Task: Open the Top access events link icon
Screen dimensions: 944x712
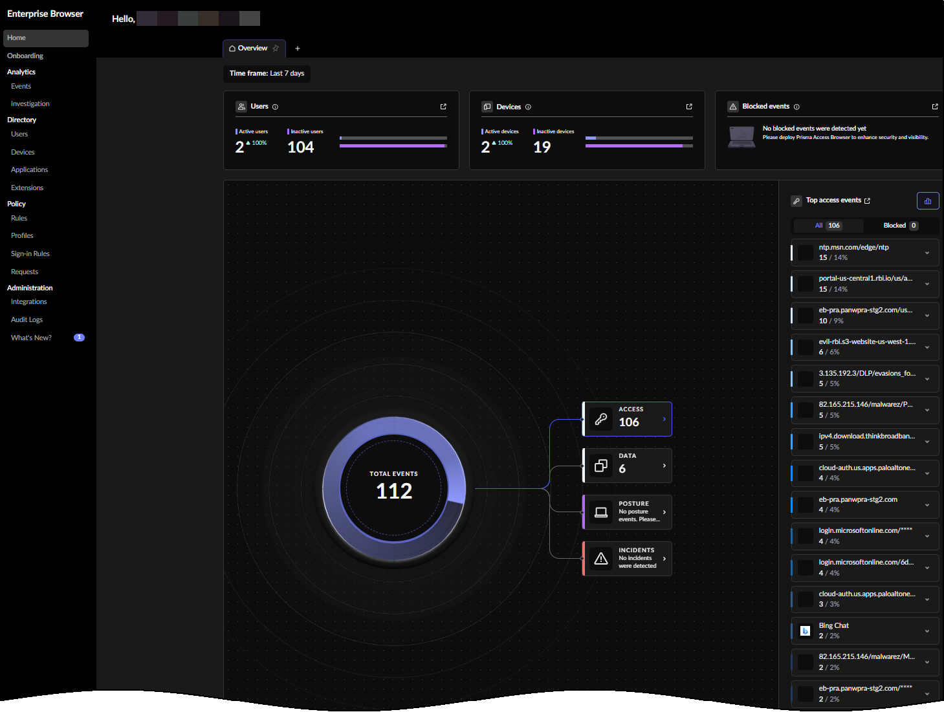Action: pos(867,201)
